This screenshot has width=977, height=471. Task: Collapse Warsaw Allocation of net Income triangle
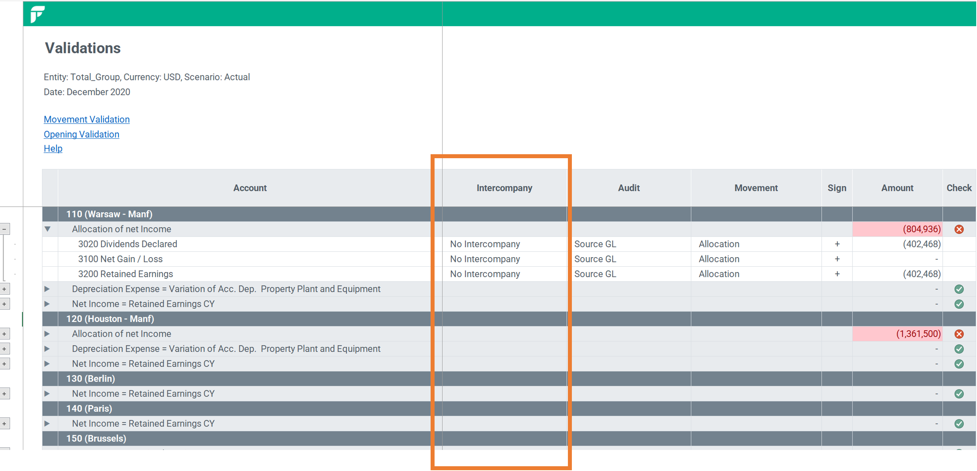tap(47, 229)
